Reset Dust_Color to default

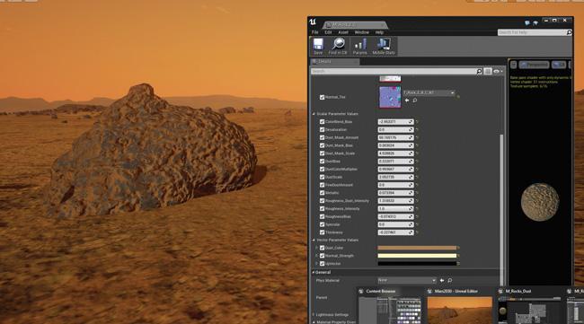(x=458, y=248)
